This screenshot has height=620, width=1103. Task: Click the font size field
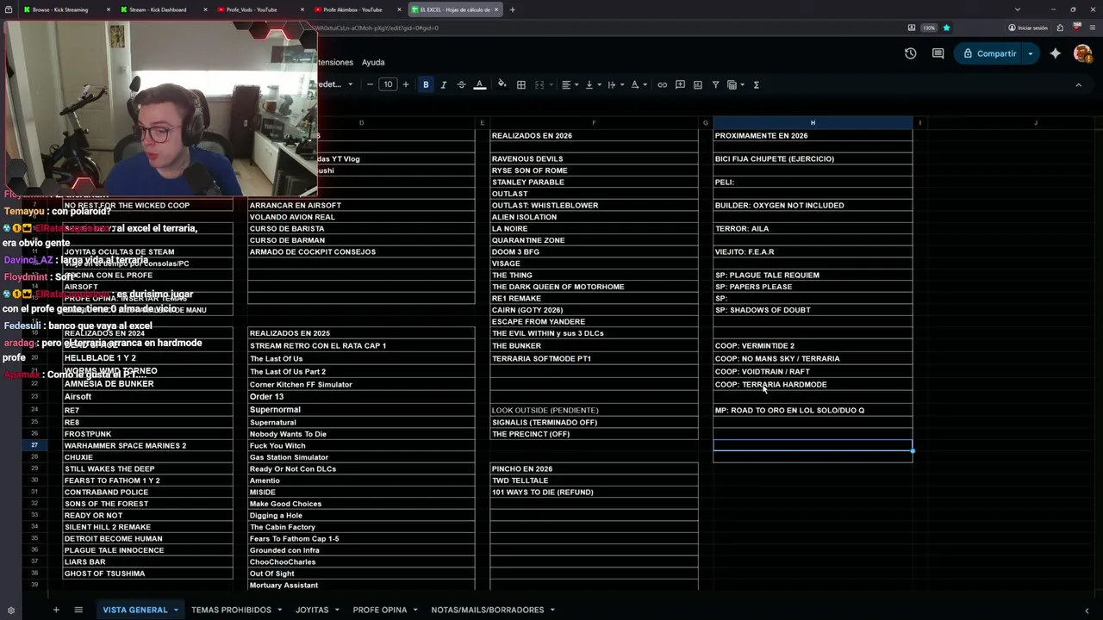(388, 84)
